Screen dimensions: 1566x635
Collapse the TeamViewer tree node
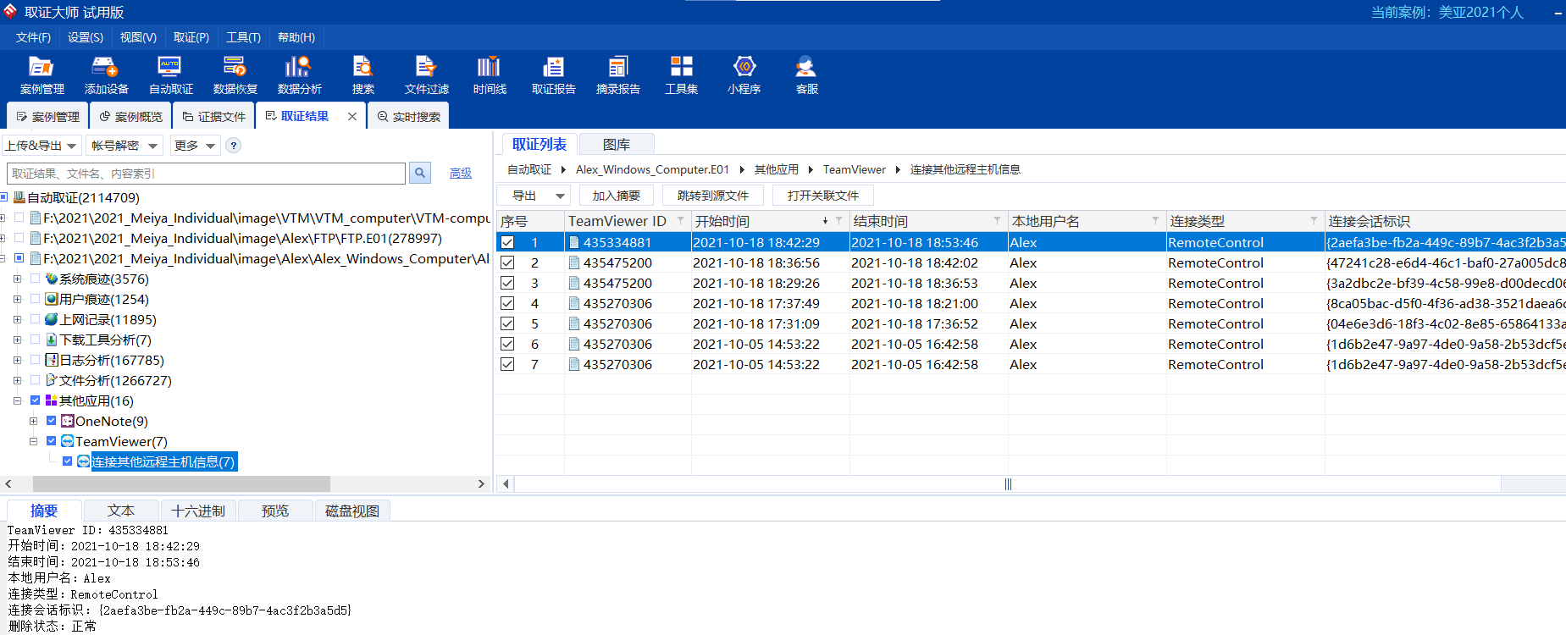[33, 441]
